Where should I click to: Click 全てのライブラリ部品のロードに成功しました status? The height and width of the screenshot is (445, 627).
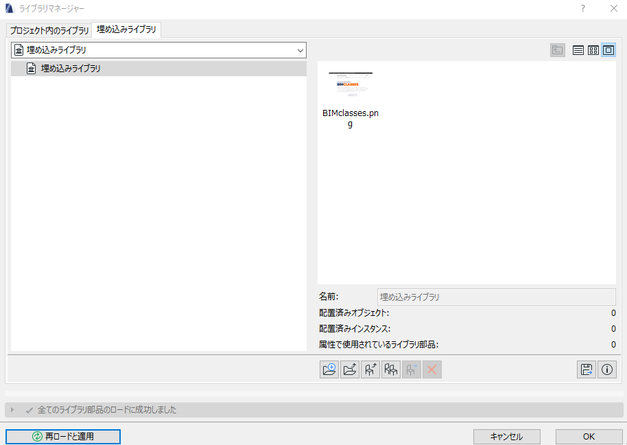point(107,410)
